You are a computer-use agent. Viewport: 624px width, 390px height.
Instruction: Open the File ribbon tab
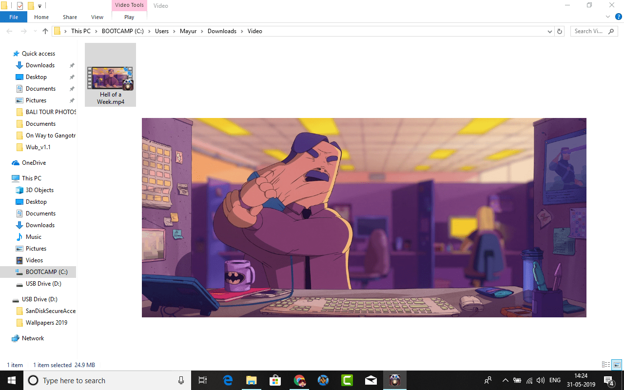click(14, 17)
